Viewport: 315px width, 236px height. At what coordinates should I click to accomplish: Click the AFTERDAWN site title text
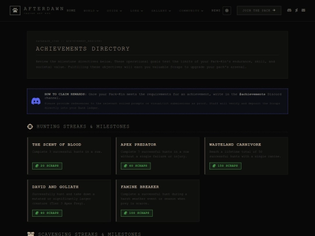(x=44, y=9)
